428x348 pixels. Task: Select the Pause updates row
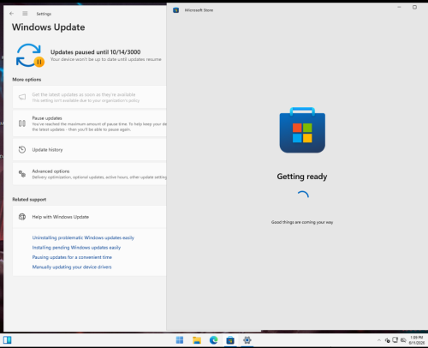click(x=90, y=123)
